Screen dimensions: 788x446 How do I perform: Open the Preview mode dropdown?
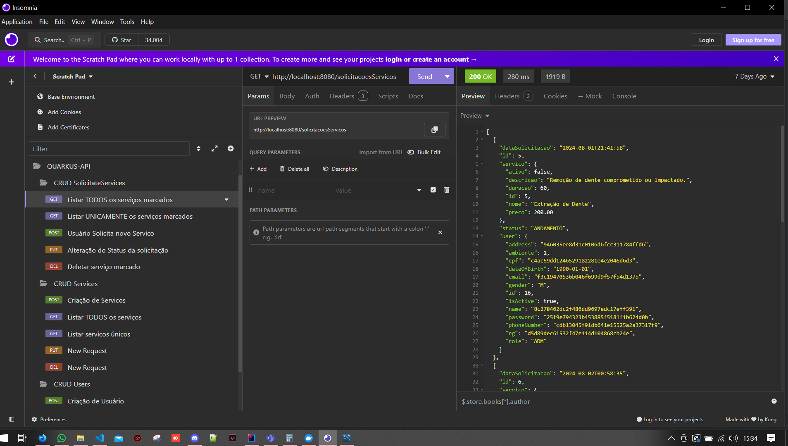tap(475, 116)
